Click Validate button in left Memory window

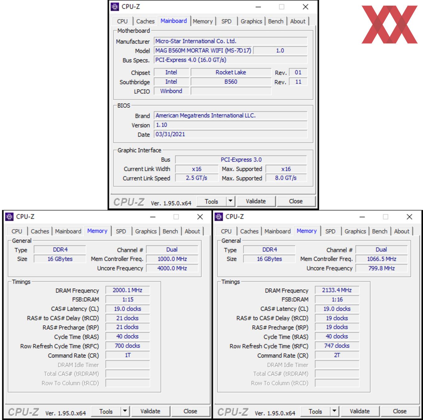[151, 411]
